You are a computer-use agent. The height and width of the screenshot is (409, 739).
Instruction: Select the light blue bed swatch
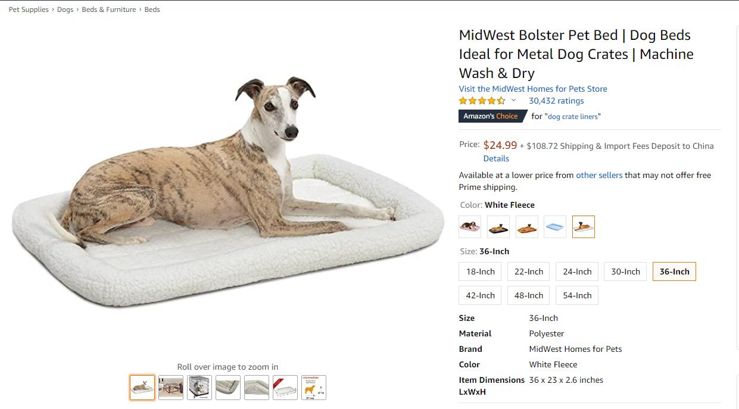coord(555,227)
